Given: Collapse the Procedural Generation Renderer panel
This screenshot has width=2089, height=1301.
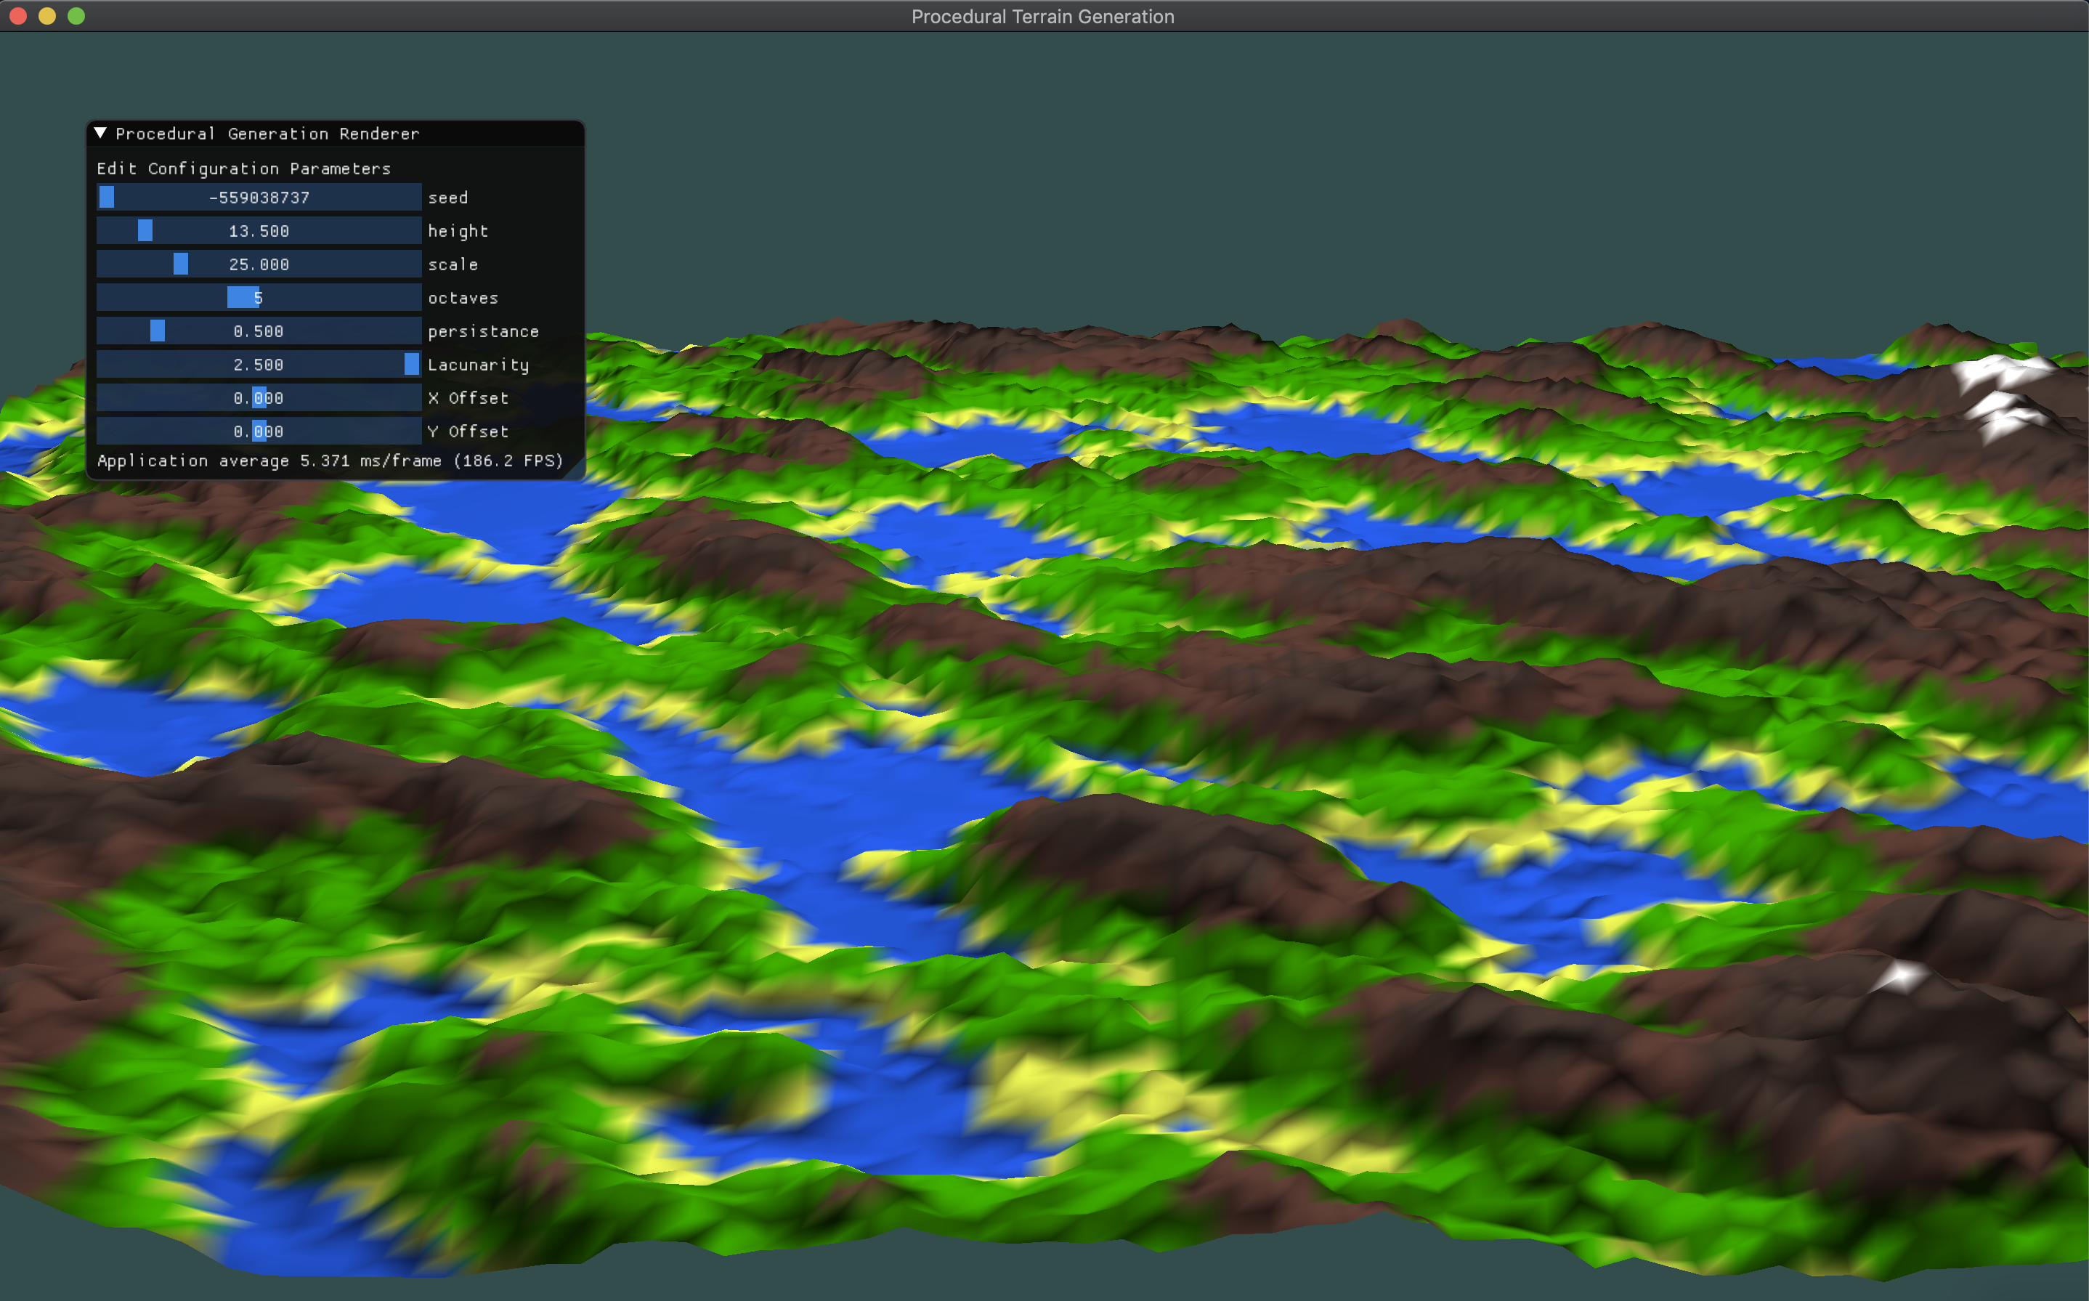Looking at the screenshot, I should [101, 132].
